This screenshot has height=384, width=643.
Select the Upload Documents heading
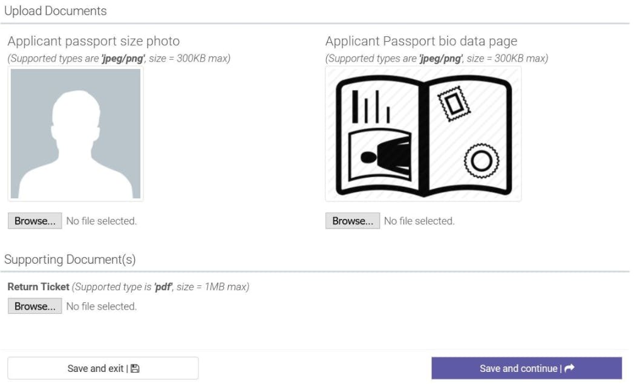56,11
